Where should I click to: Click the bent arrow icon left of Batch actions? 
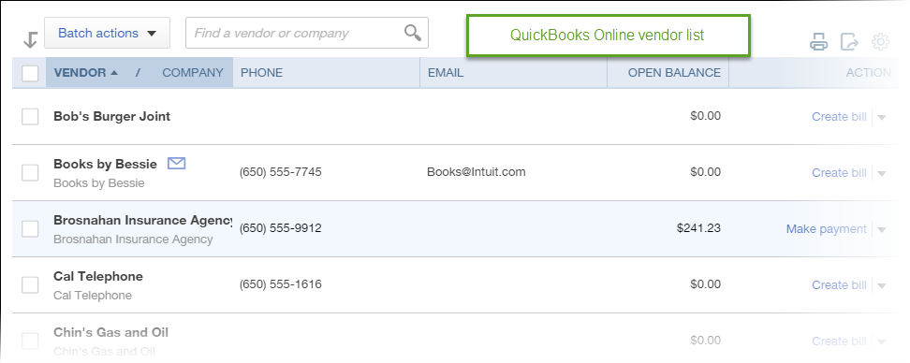coord(30,39)
